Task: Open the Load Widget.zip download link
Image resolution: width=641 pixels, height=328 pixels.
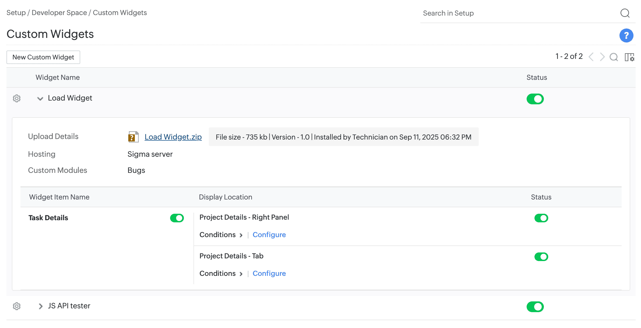Action: [173, 137]
